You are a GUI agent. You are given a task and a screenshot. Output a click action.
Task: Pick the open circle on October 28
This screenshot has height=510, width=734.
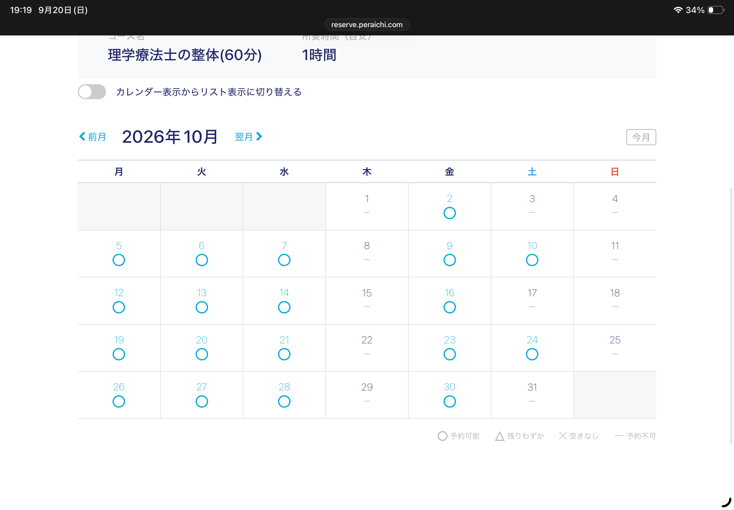tap(284, 402)
